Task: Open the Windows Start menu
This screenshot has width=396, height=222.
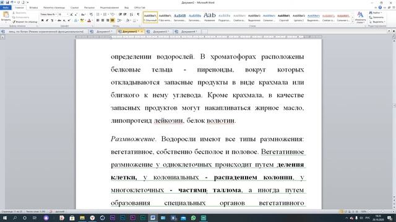Action: click(5, 218)
